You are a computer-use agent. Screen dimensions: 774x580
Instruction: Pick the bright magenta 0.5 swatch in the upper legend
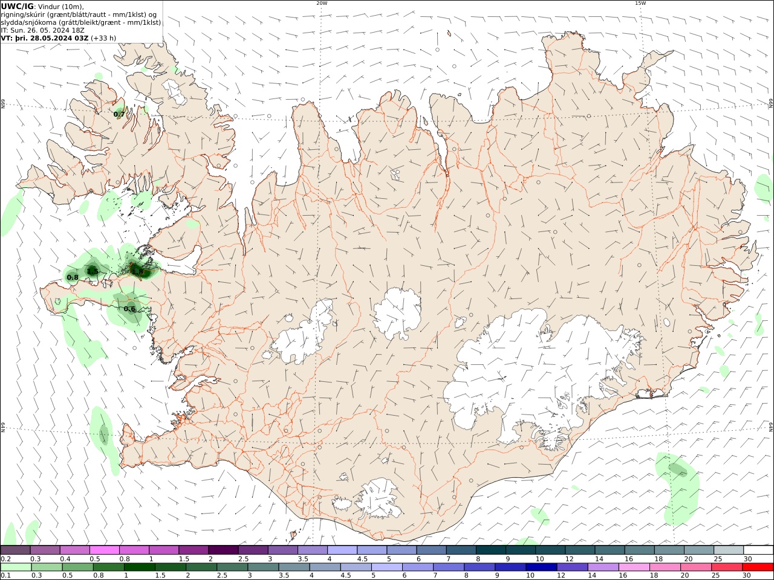pos(105,550)
